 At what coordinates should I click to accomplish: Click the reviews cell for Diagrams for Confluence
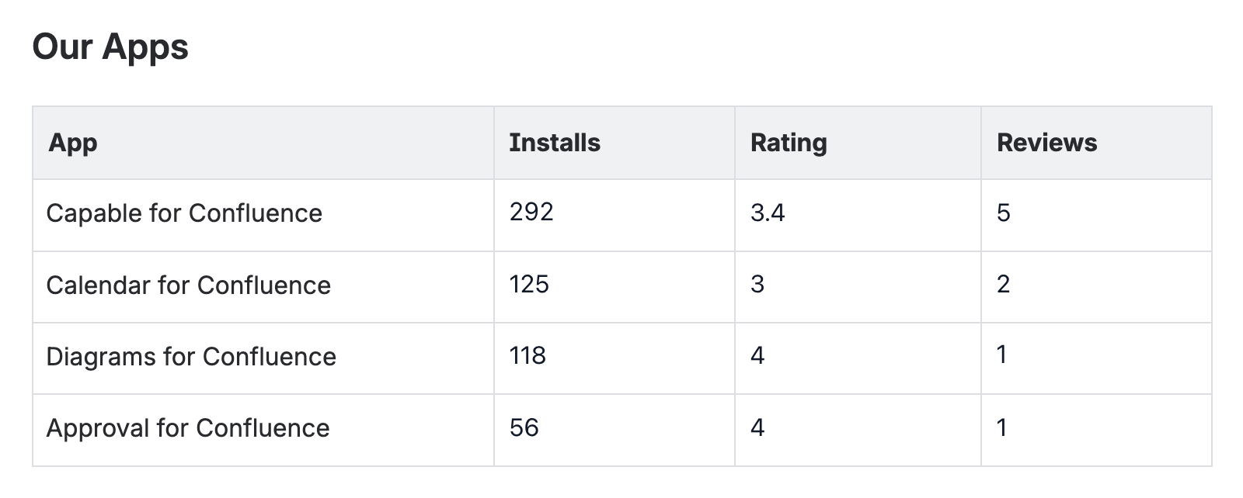[1002, 355]
